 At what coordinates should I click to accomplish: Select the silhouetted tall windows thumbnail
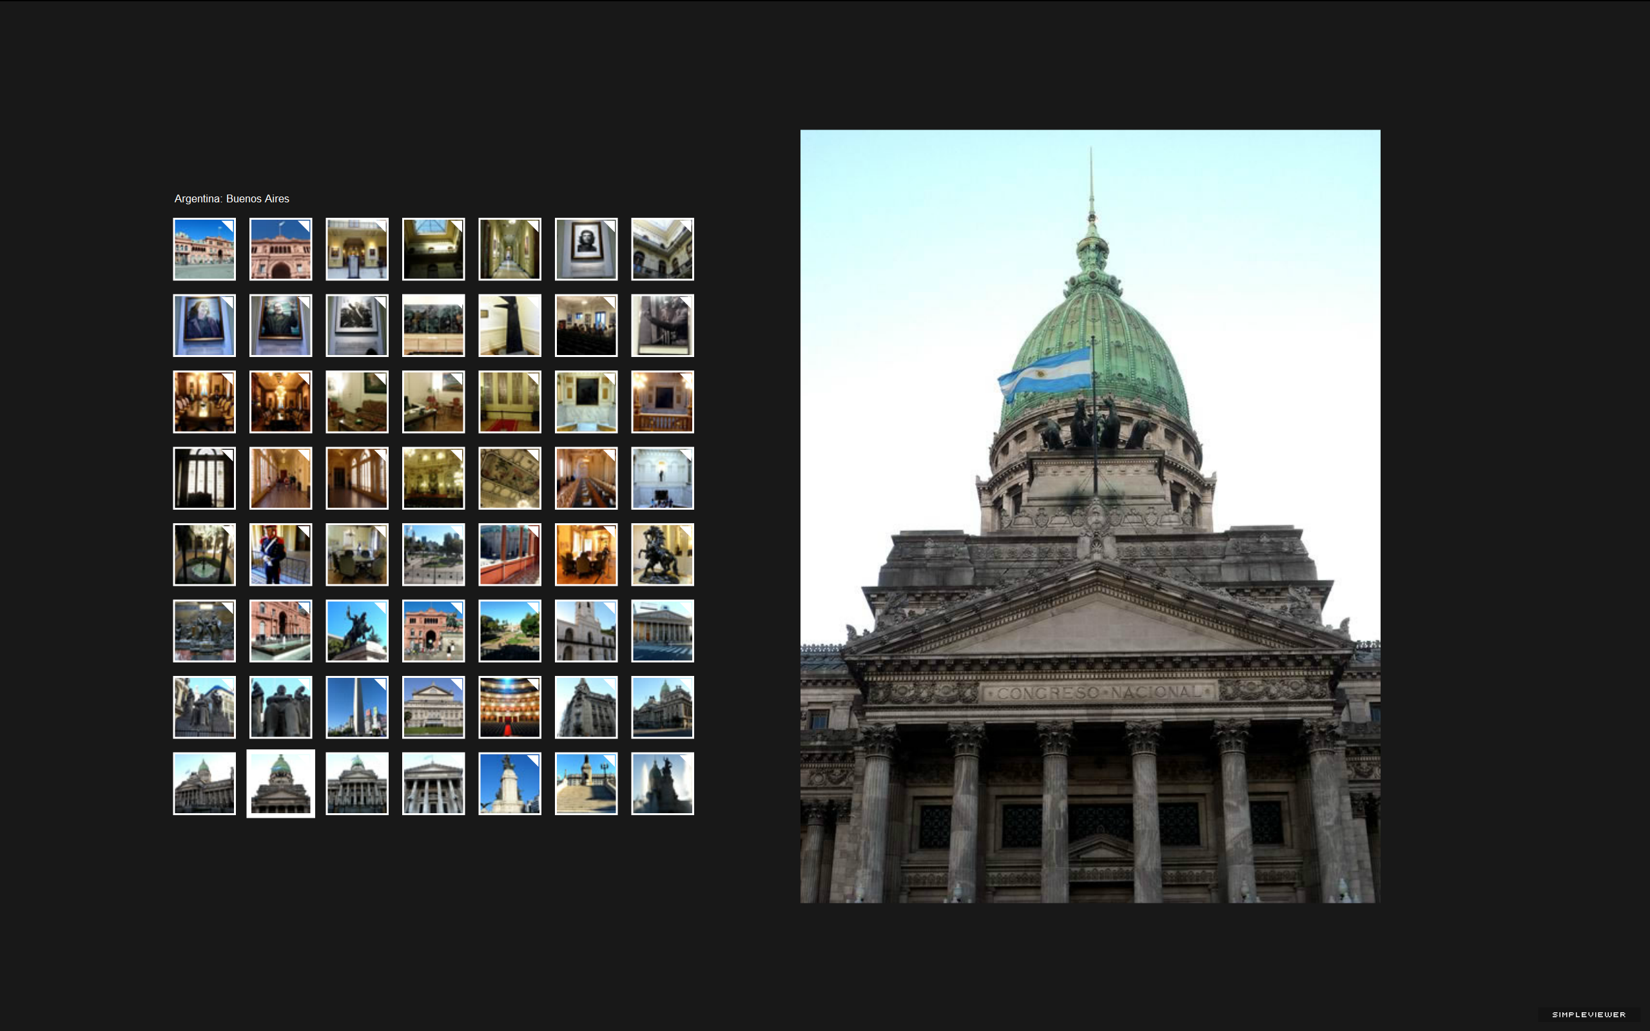coord(204,478)
